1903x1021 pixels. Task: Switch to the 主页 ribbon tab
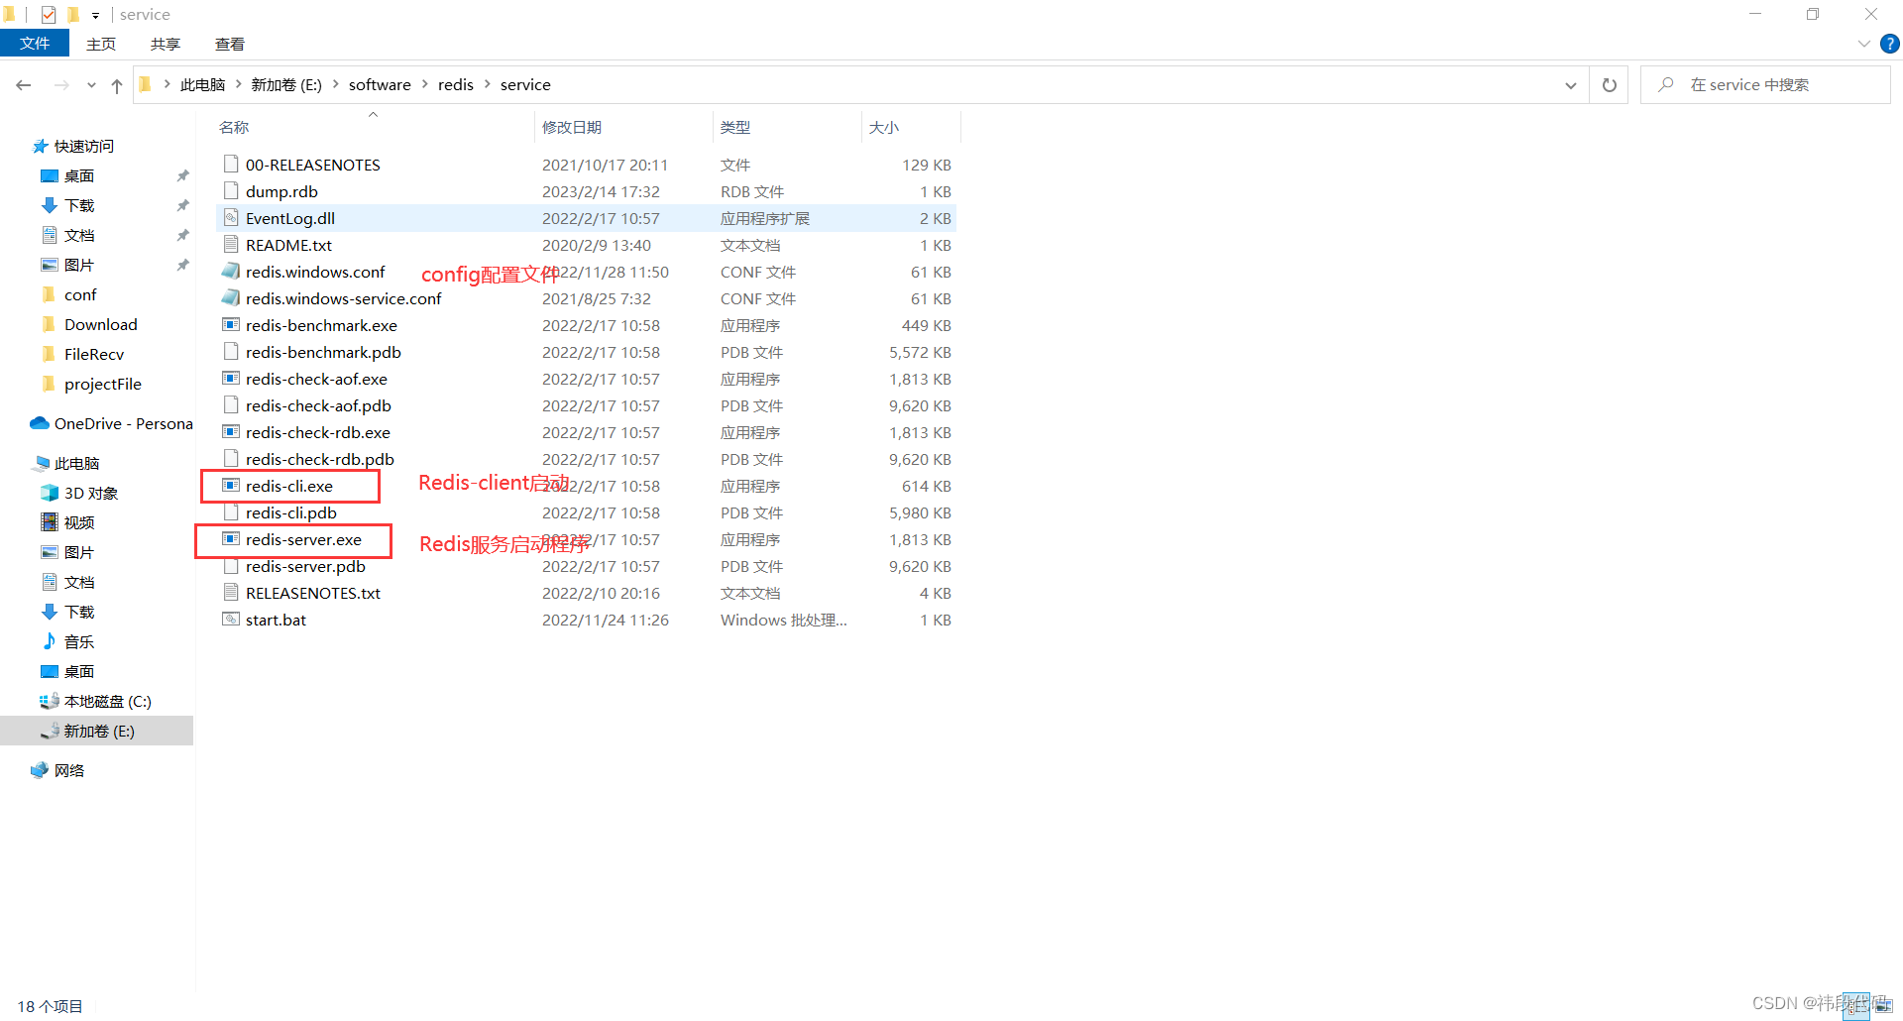101,44
